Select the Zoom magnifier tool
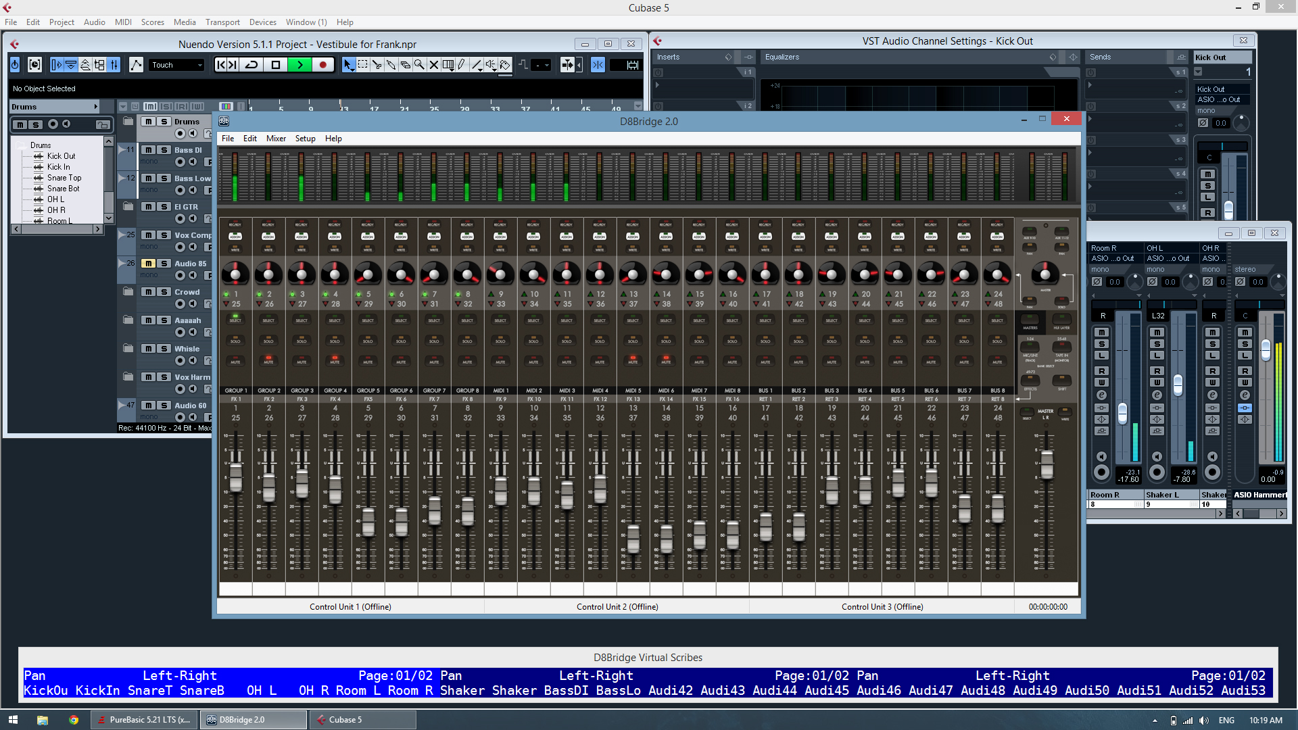 tap(419, 65)
